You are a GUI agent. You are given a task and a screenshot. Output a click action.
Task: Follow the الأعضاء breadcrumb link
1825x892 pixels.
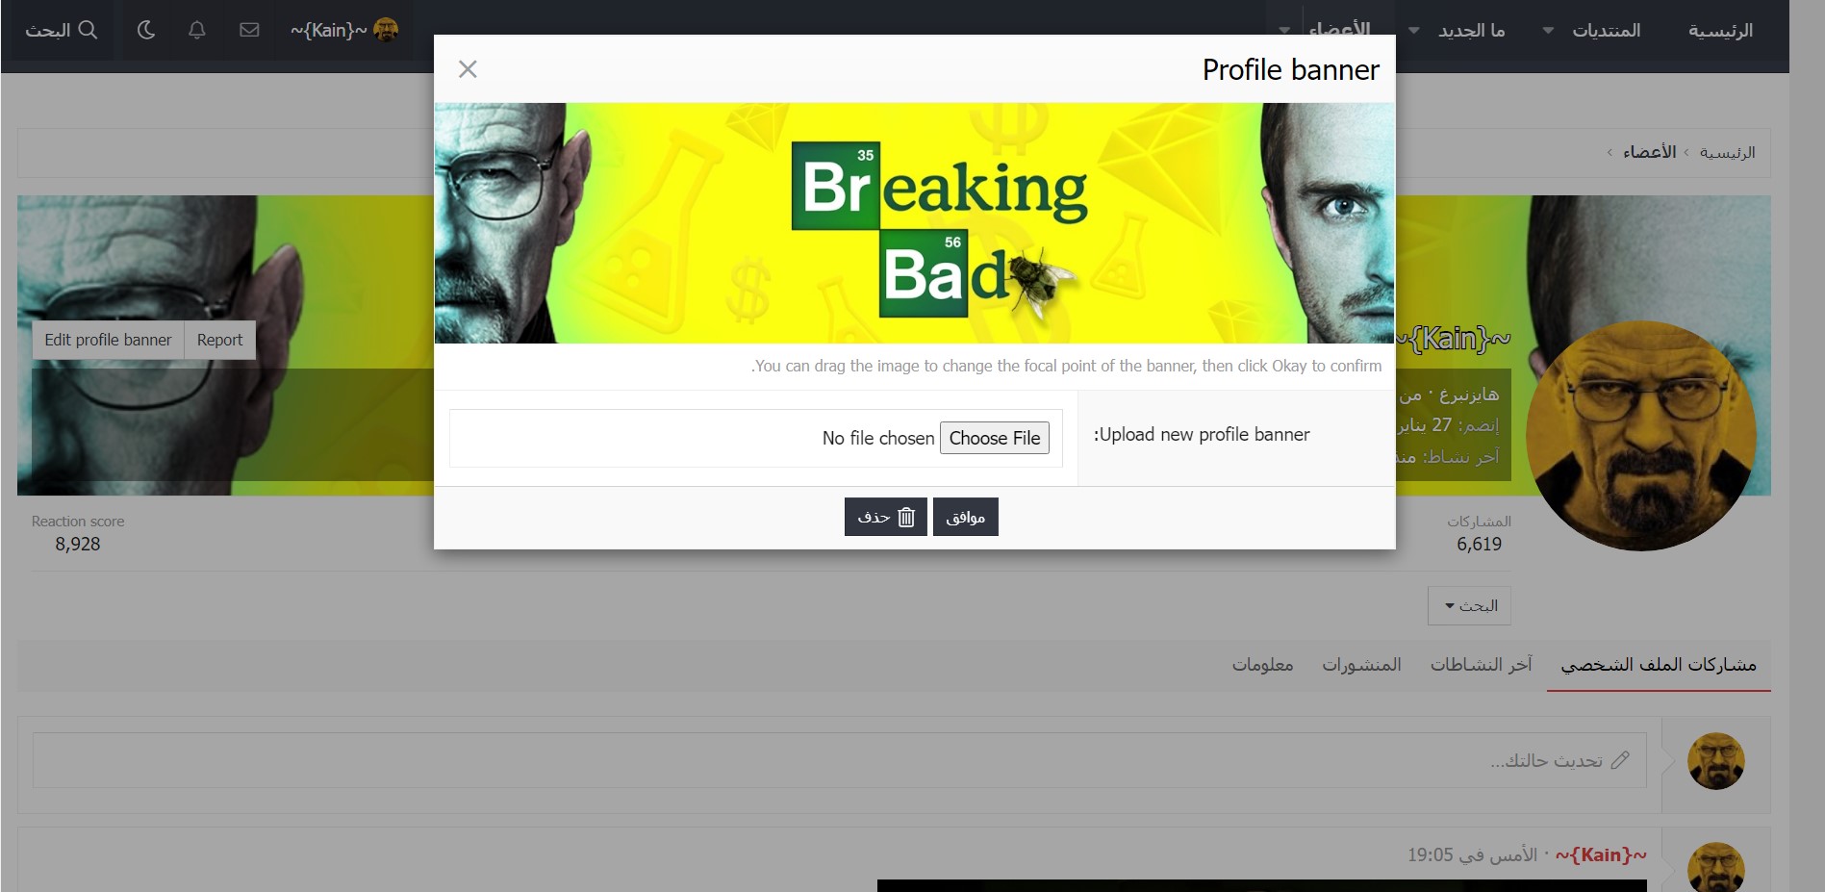pos(1649,152)
